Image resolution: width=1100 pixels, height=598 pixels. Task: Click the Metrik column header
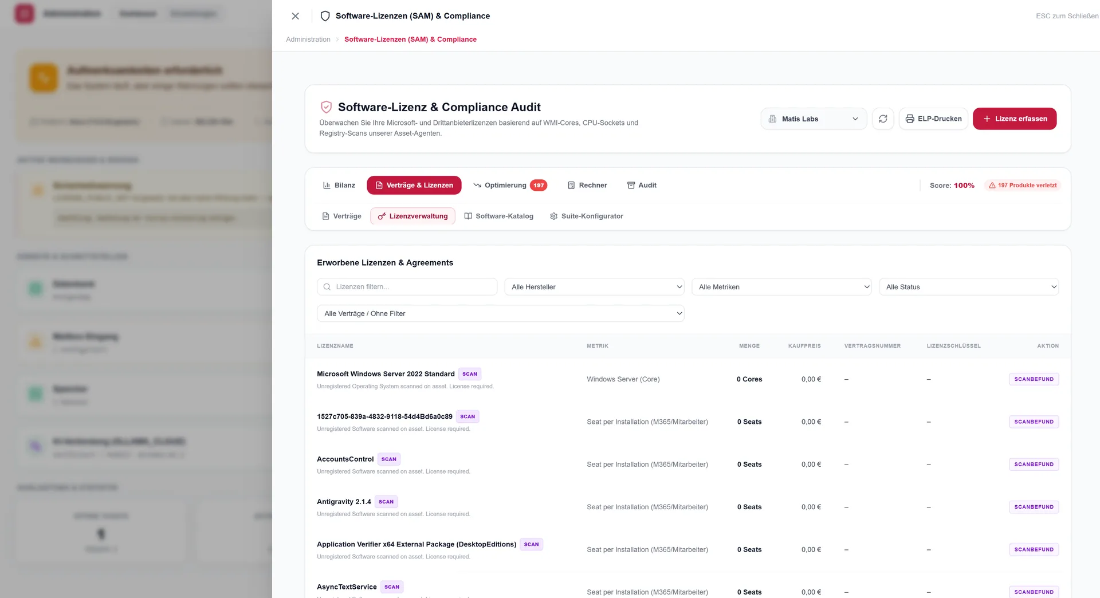point(598,346)
